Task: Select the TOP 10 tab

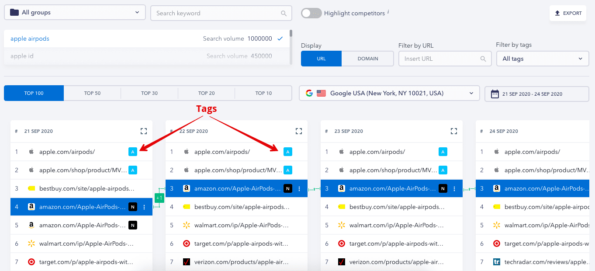Action: [263, 93]
